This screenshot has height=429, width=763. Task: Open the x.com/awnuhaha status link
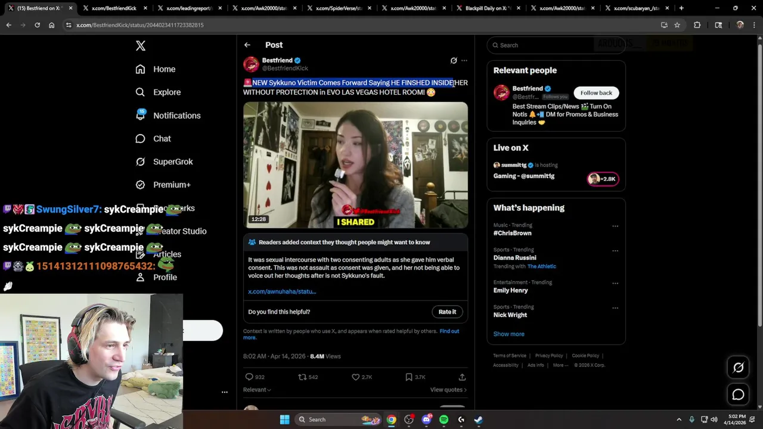pos(282,291)
